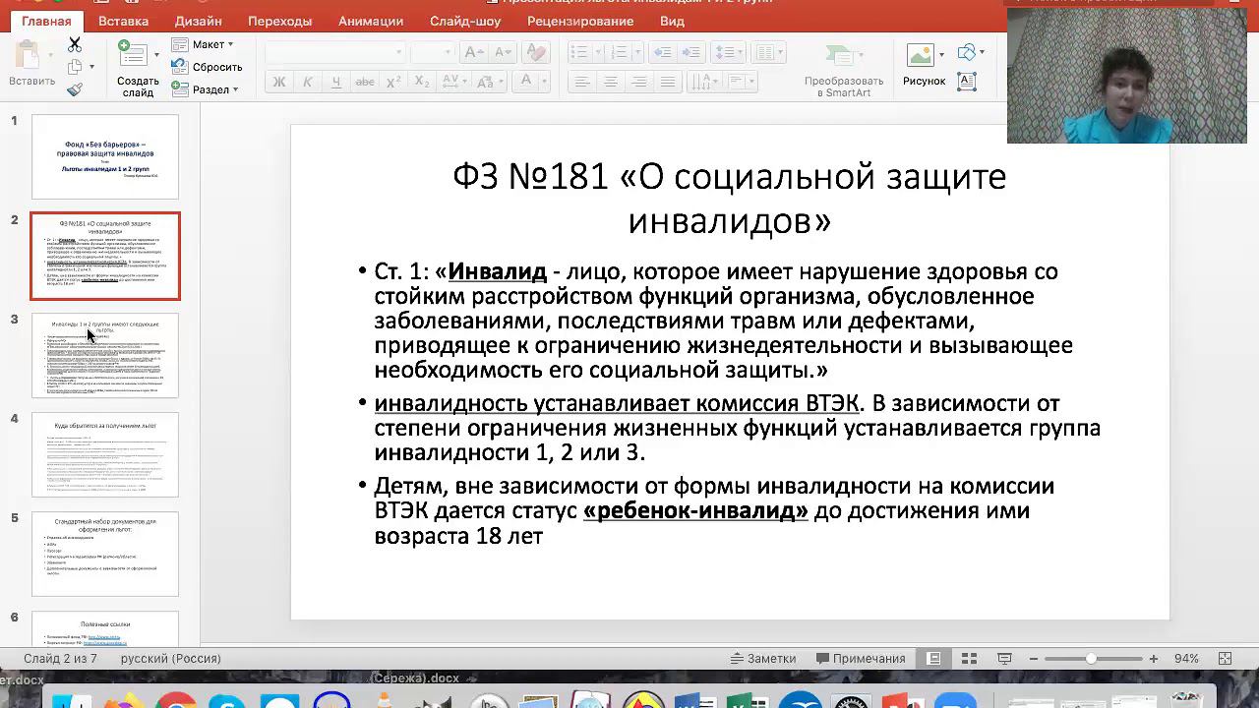Start slide show from status bar icon
The image size is (1259, 708).
point(1004,659)
